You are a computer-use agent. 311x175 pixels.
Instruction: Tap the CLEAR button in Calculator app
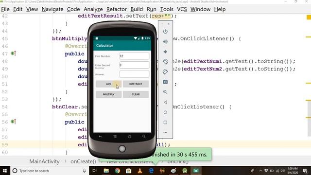click(136, 94)
